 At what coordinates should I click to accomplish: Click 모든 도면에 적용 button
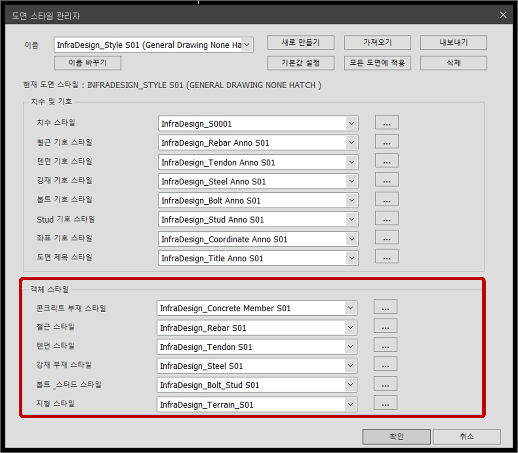tap(377, 63)
